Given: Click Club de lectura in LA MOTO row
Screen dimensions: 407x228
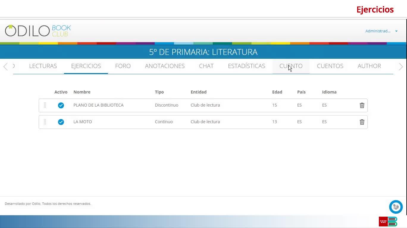Looking at the screenshot, I should [205, 122].
